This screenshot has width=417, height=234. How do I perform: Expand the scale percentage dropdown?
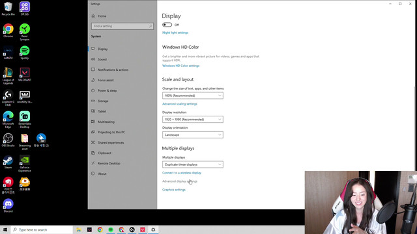pyautogui.click(x=193, y=96)
